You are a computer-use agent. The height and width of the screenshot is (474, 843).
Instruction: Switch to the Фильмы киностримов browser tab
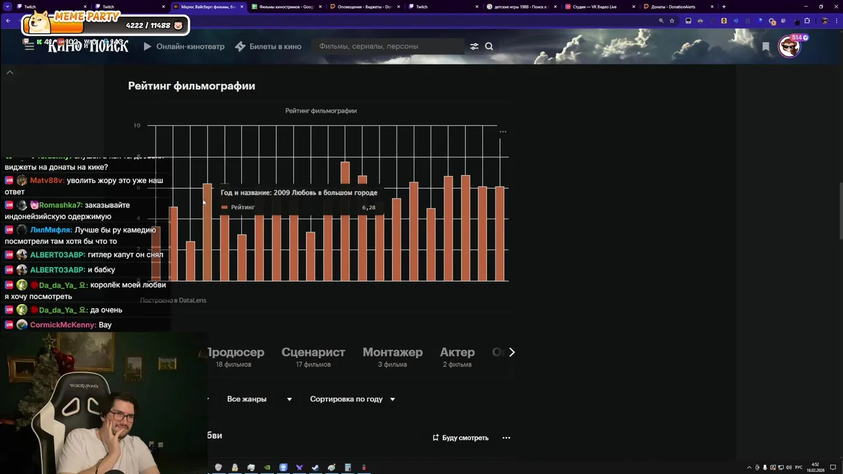click(x=286, y=7)
